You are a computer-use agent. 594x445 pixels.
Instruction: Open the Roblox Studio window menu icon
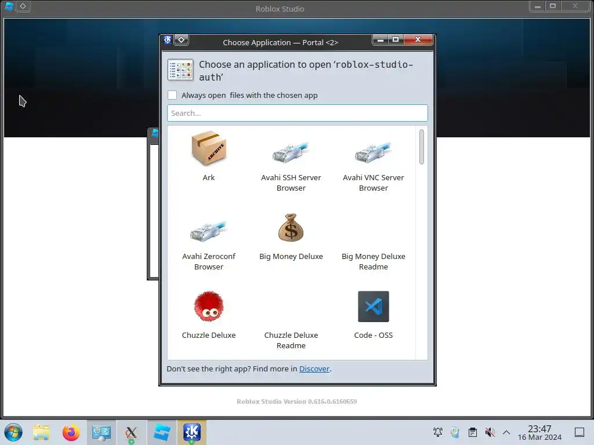click(x=9, y=6)
